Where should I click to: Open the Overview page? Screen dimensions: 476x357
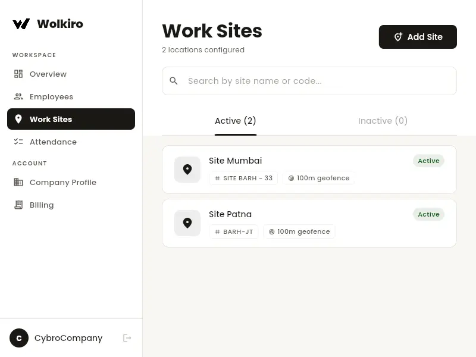pos(71,74)
